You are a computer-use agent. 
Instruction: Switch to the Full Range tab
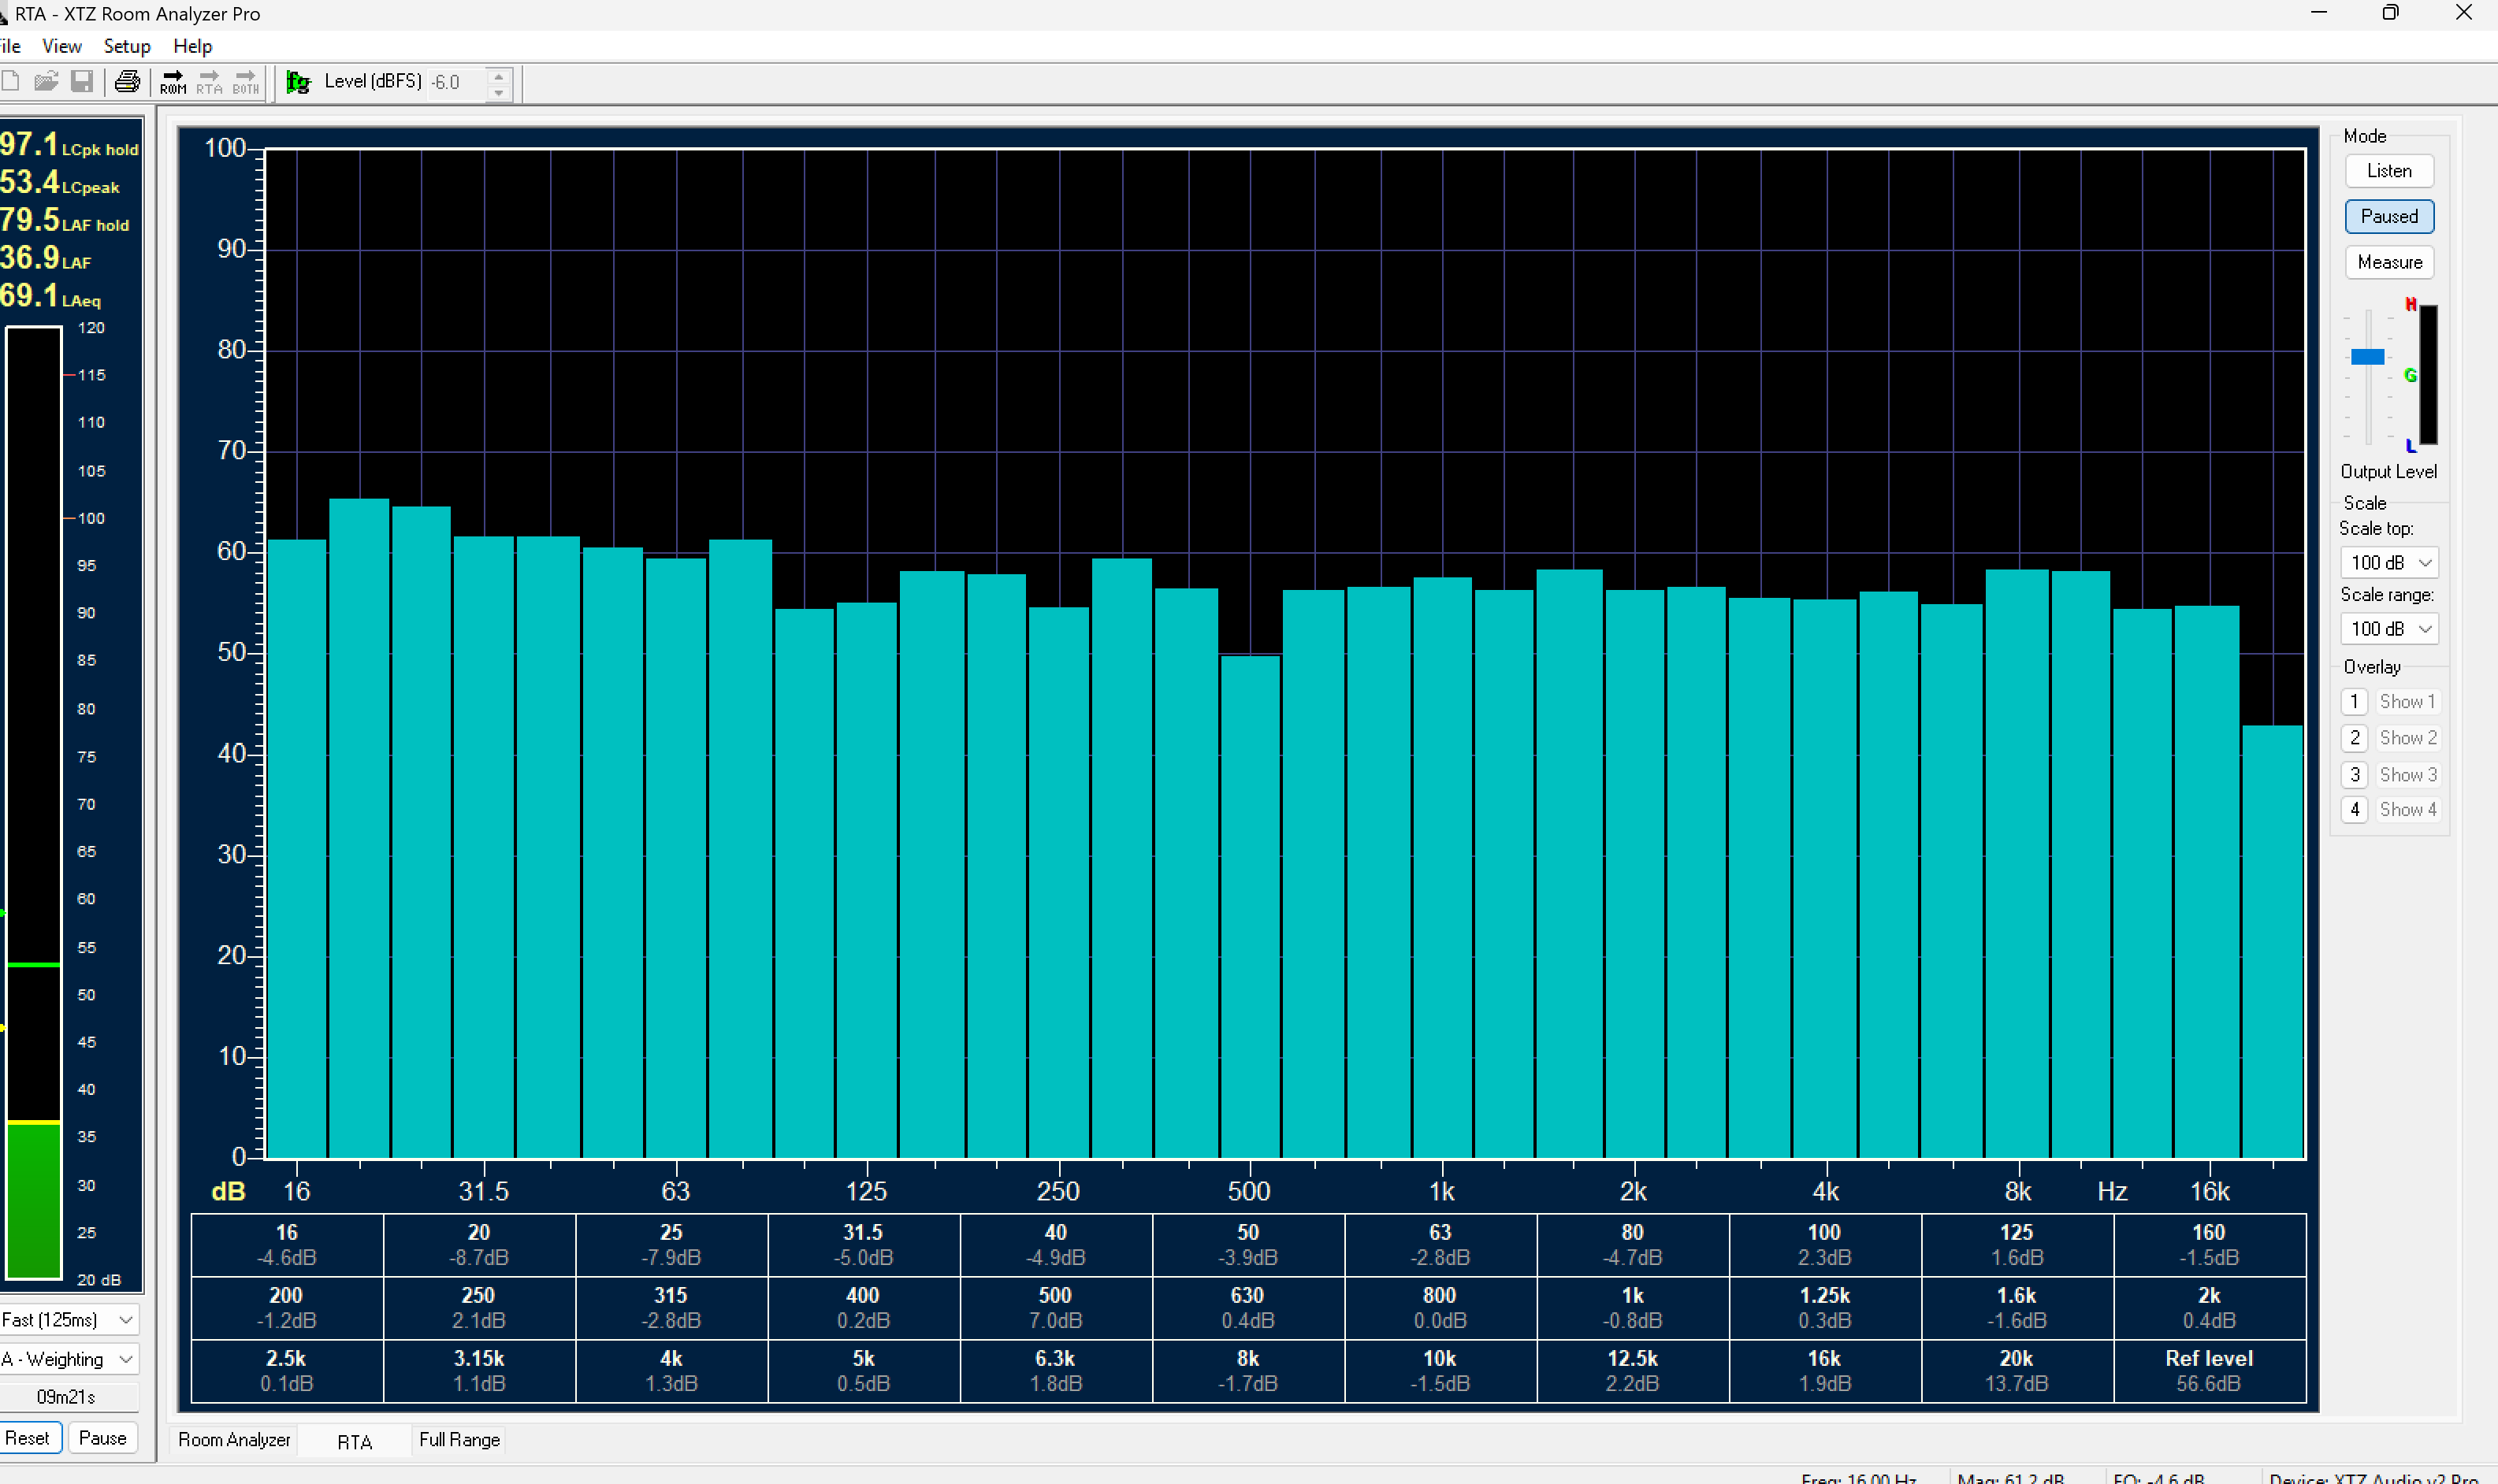[459, 1439]
